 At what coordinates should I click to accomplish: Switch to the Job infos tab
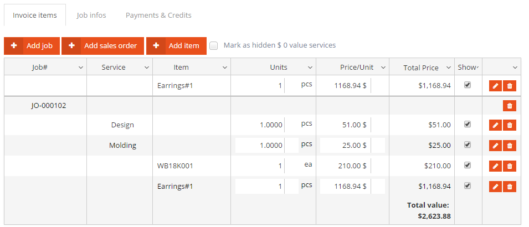click(91, 16)
